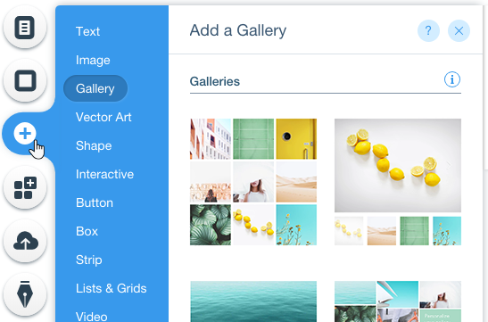Add the three-by-three grid gallery
Viewport: 488px width, 322px height.
(x=253, y=182)
